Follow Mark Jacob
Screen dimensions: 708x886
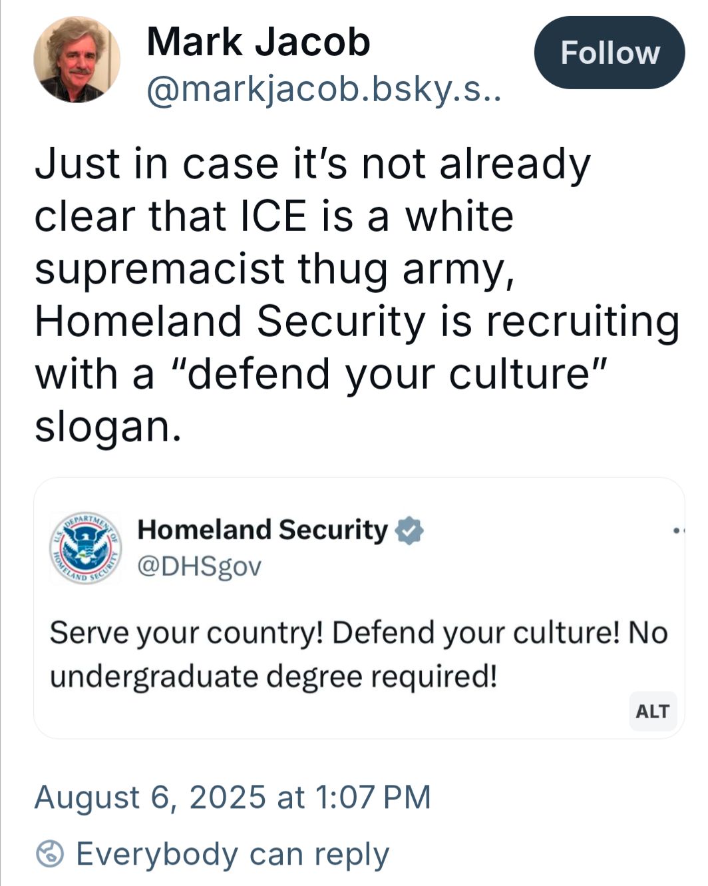click(x=609, y=53)
